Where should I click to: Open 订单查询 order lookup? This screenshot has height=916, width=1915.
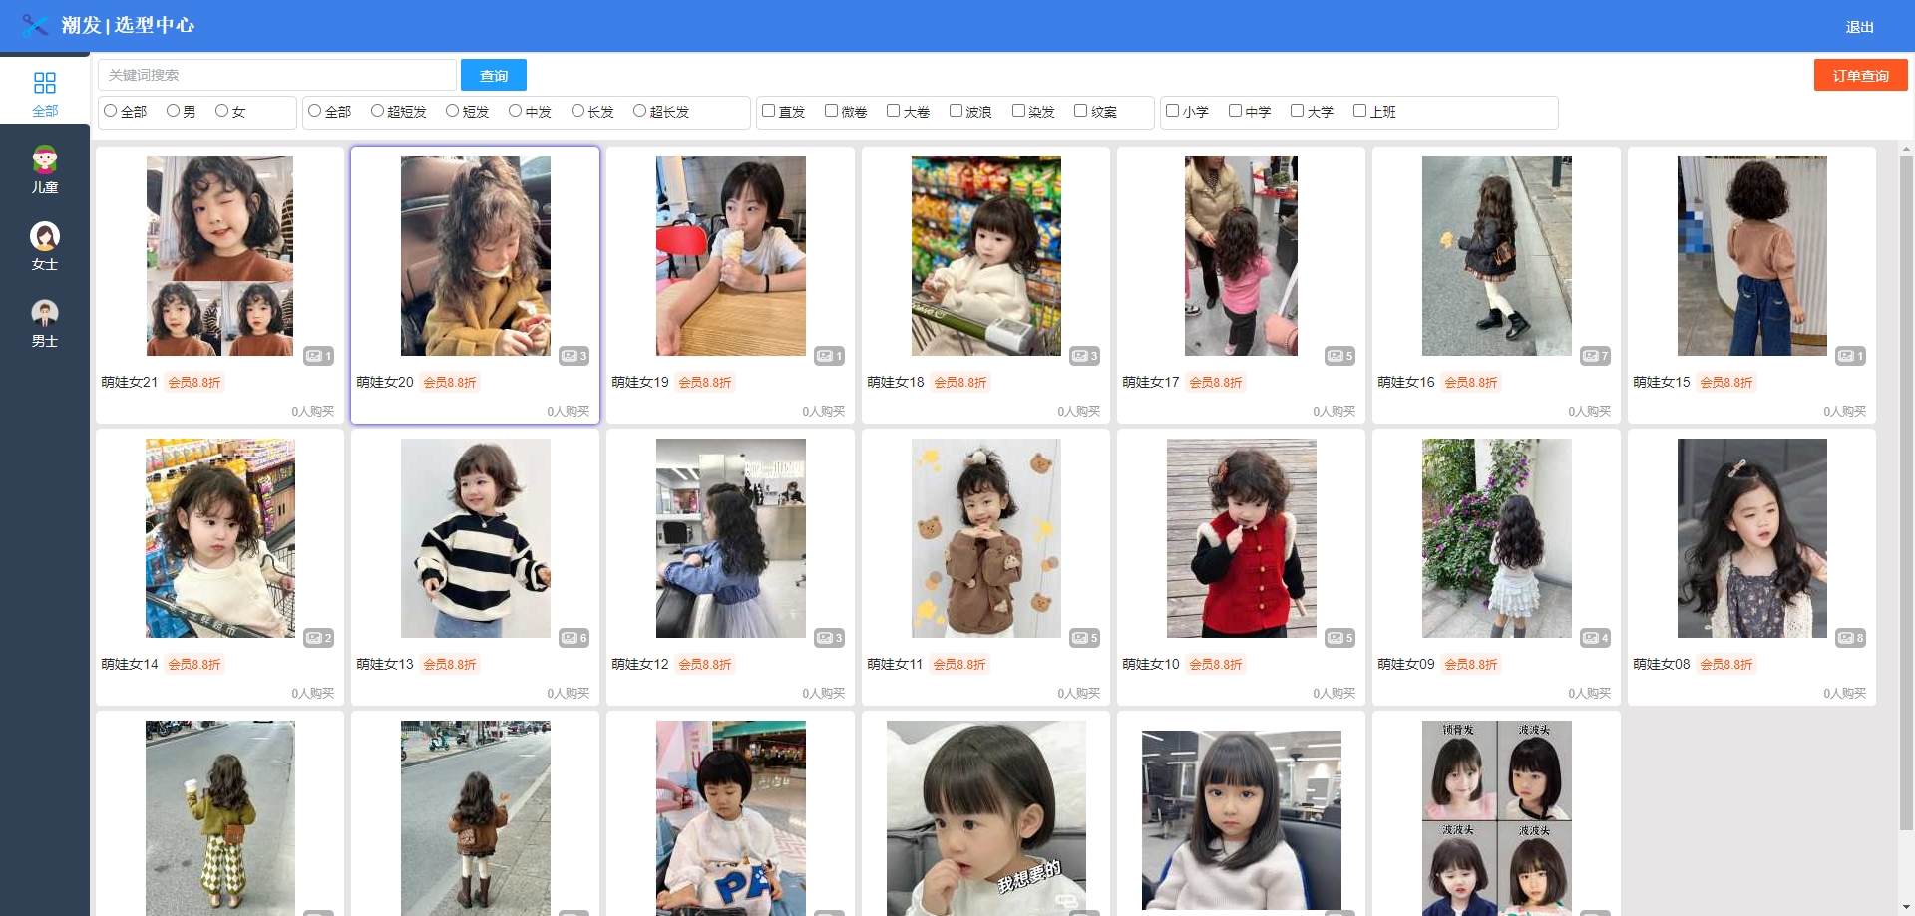coord(1860,75)
